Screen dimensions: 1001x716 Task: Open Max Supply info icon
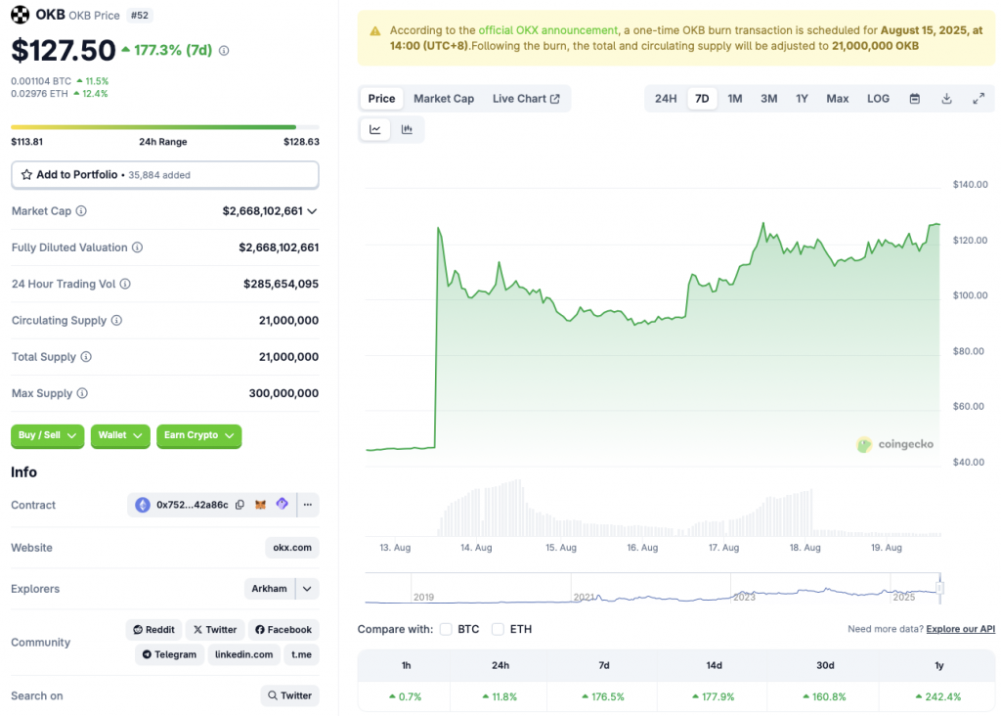pyautogui.click(x=82, y=393)
